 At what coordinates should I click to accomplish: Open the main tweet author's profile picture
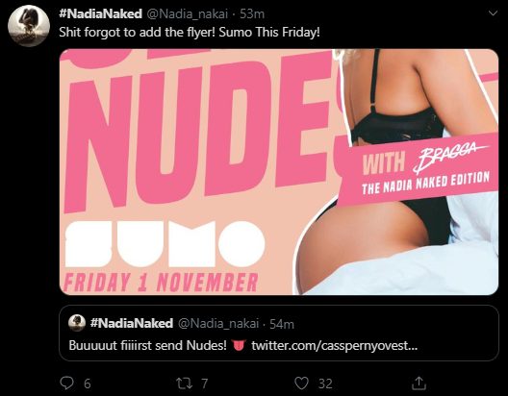coord(29,26)
